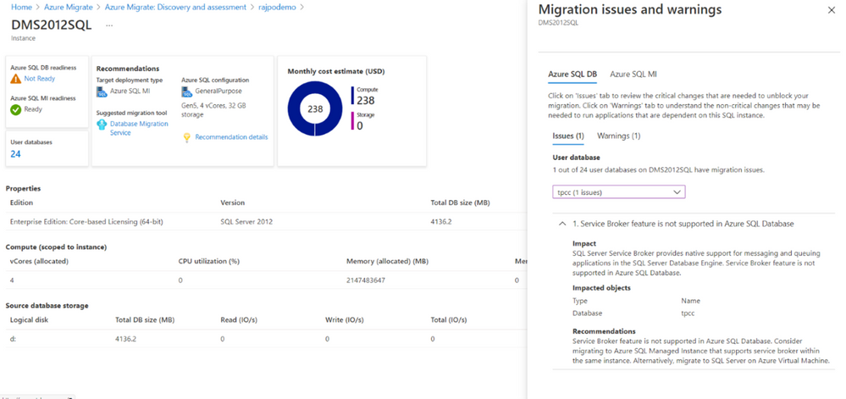The height and width of the screenshot is (399, 846).
Task: Click the Database Migration Service icon
Action: tap(102, 125)
